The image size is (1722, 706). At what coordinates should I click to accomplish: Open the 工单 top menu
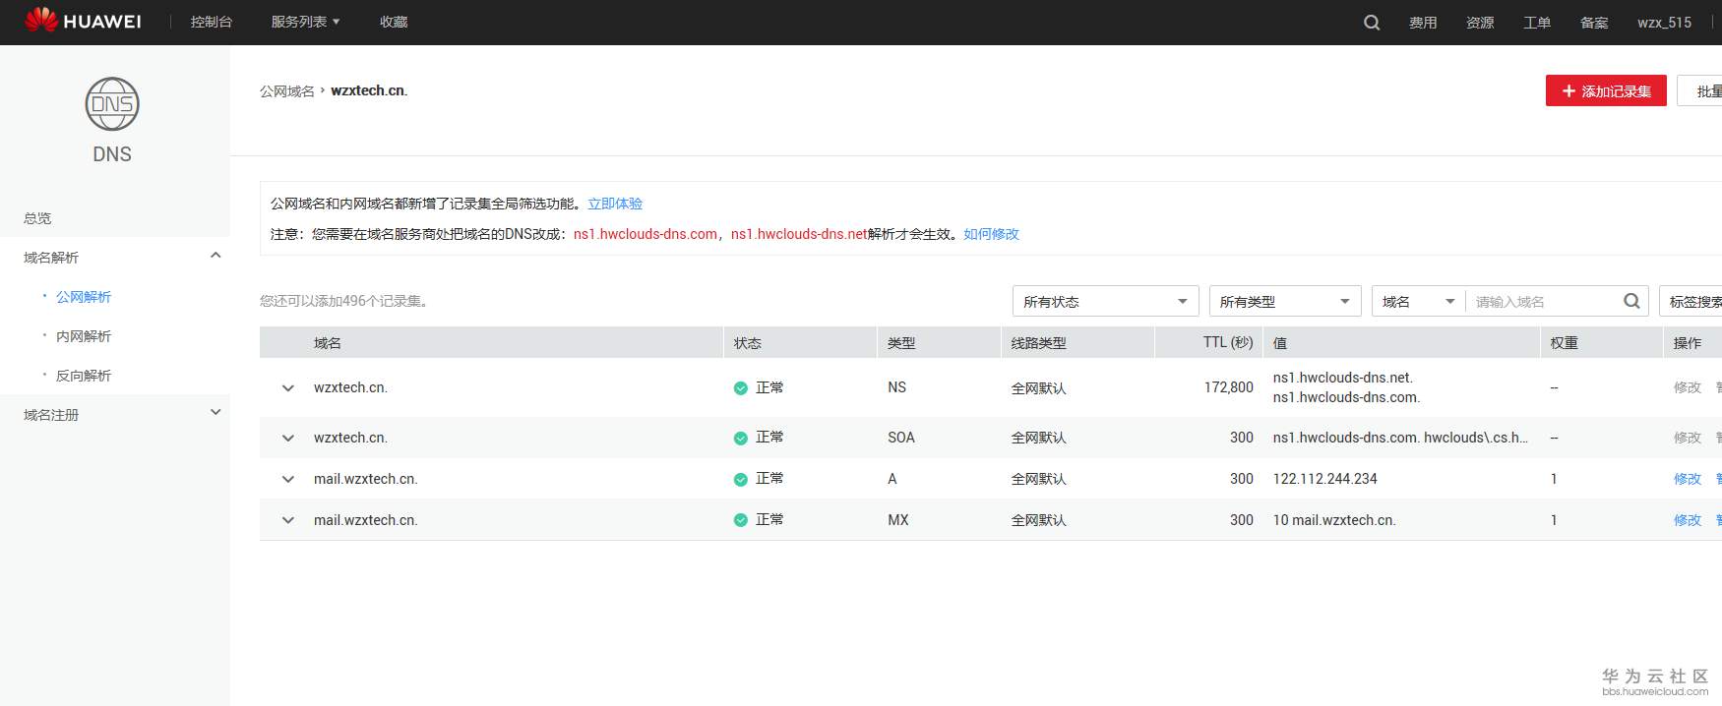point(1537,23)
